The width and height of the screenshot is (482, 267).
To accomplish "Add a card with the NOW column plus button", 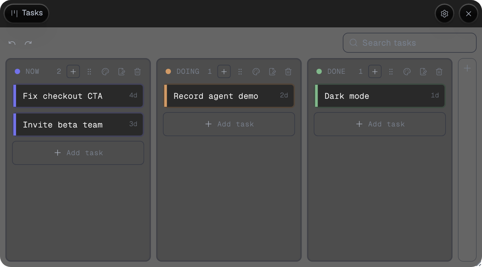I will pos(73,71).
